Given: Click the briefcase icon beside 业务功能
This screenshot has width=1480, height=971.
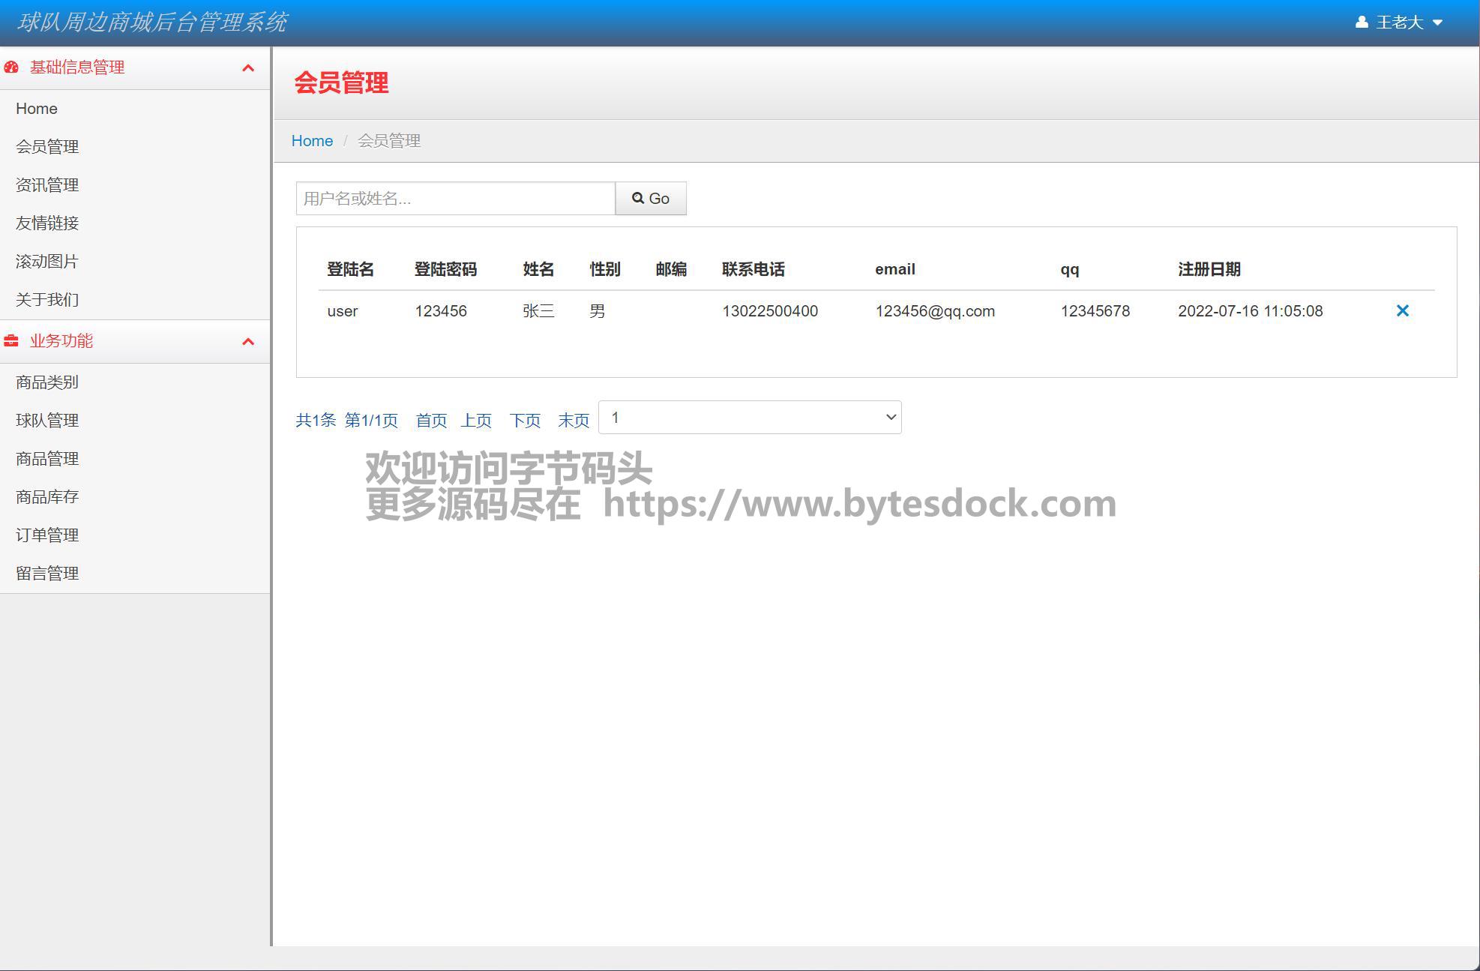Looking at the screenshot, I should click(x=11, y=341).
